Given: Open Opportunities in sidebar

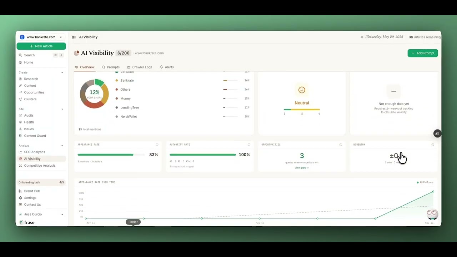Looking at the screenshot, I should point(34,92).
